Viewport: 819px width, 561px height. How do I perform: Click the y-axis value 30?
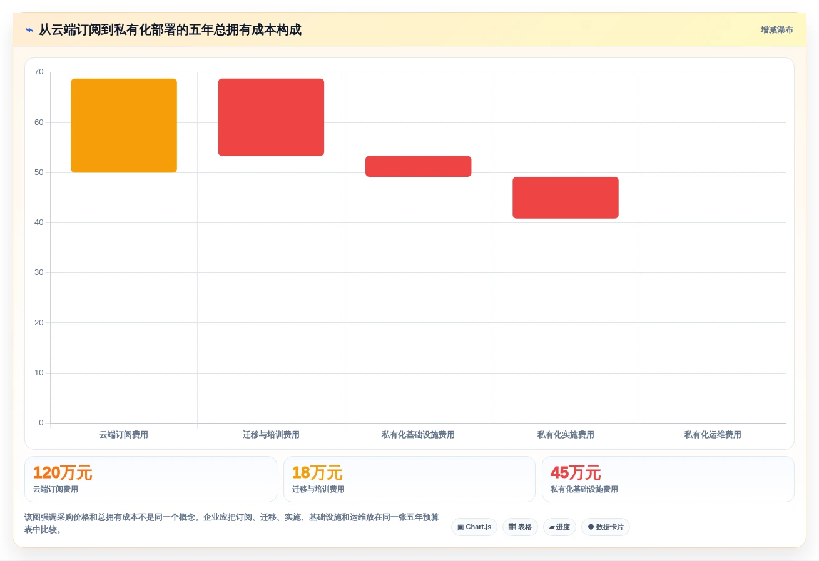point(39,272)
